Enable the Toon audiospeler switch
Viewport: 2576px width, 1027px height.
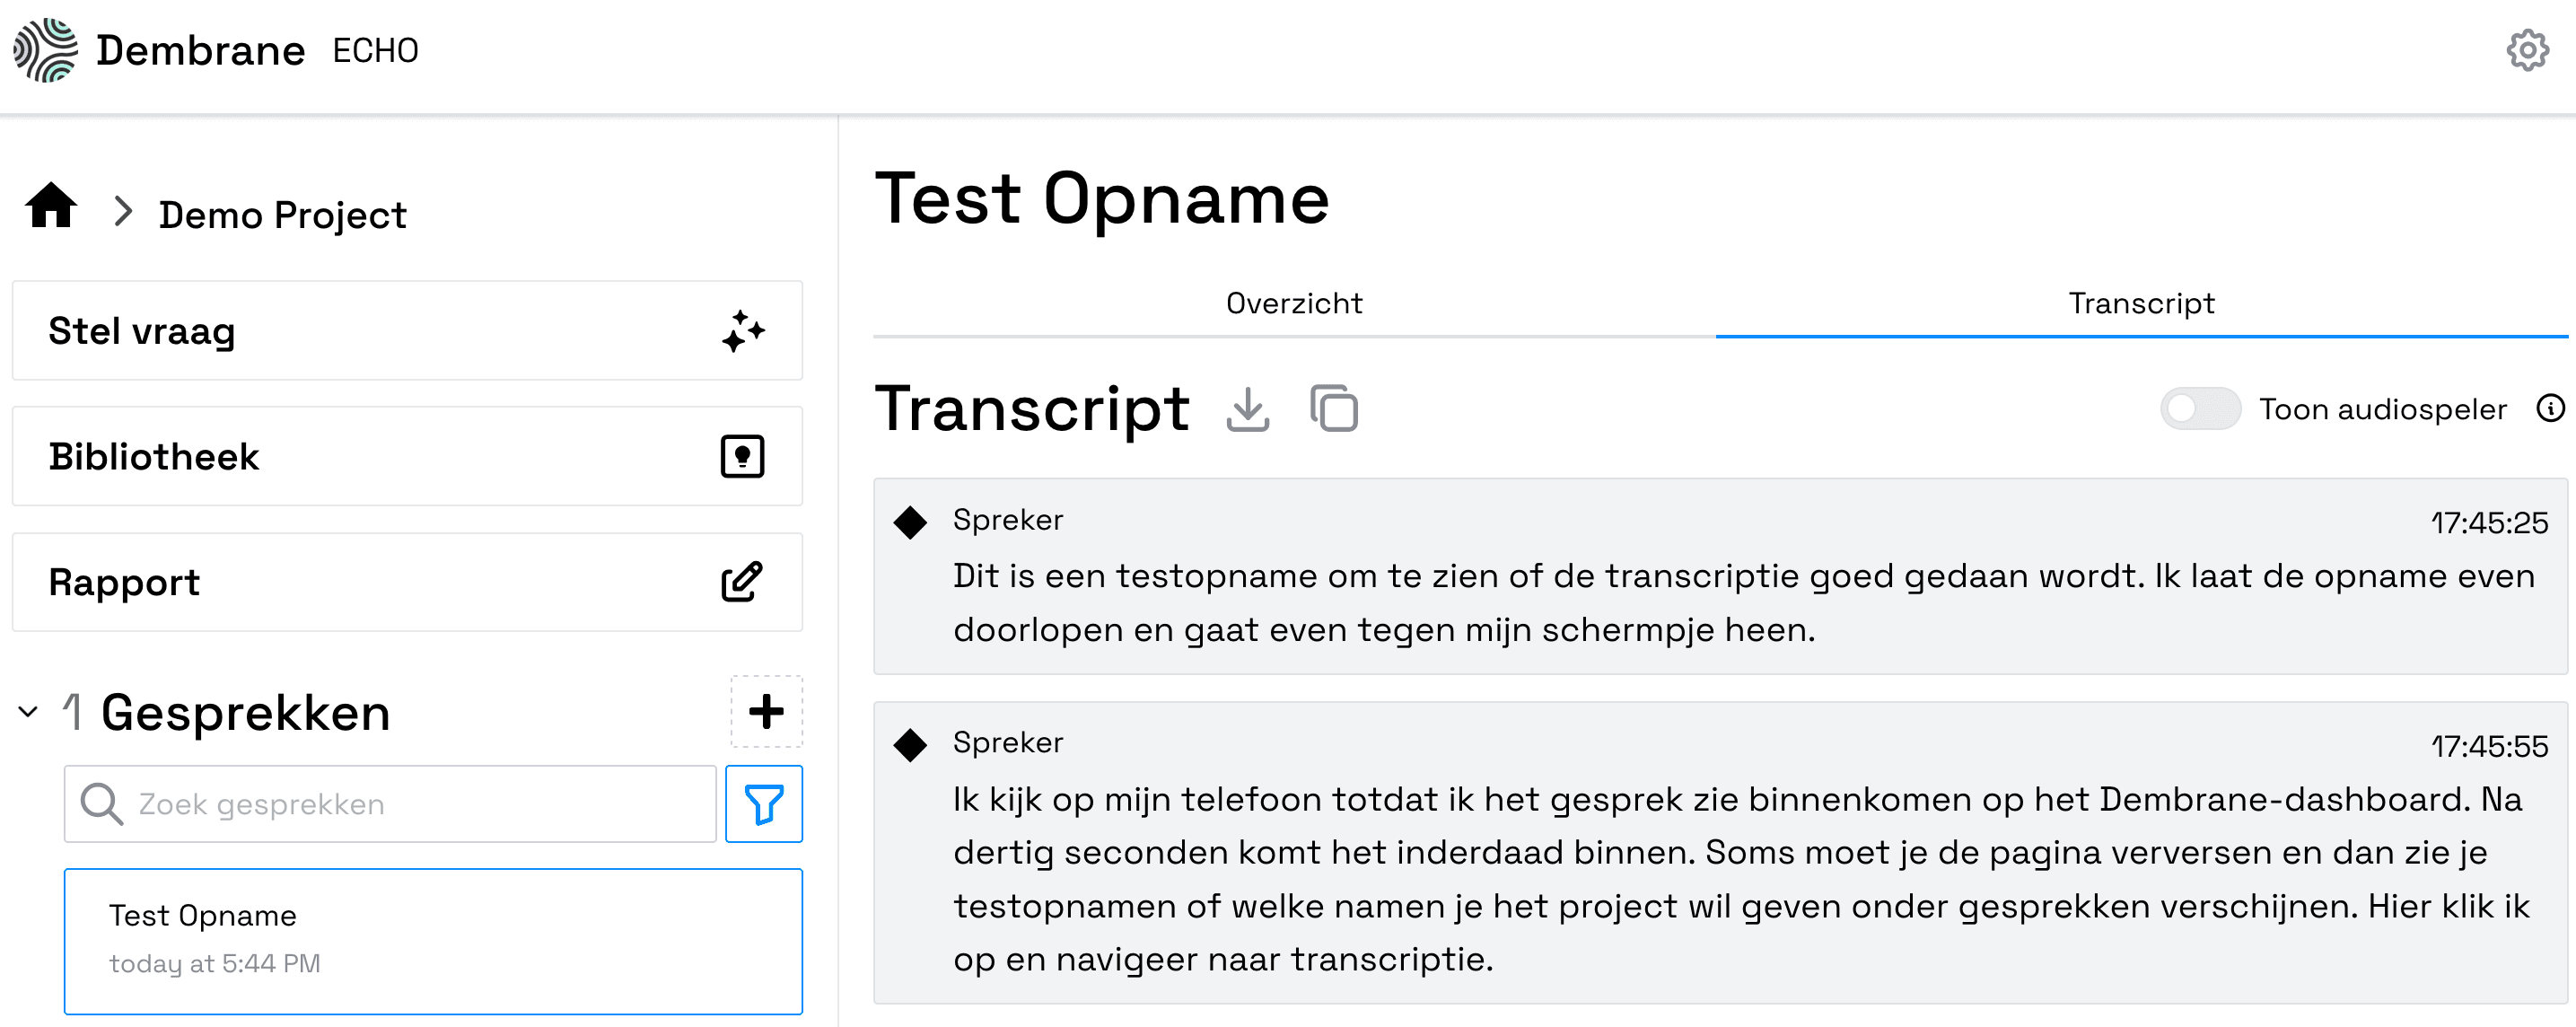pos(2200,408)
